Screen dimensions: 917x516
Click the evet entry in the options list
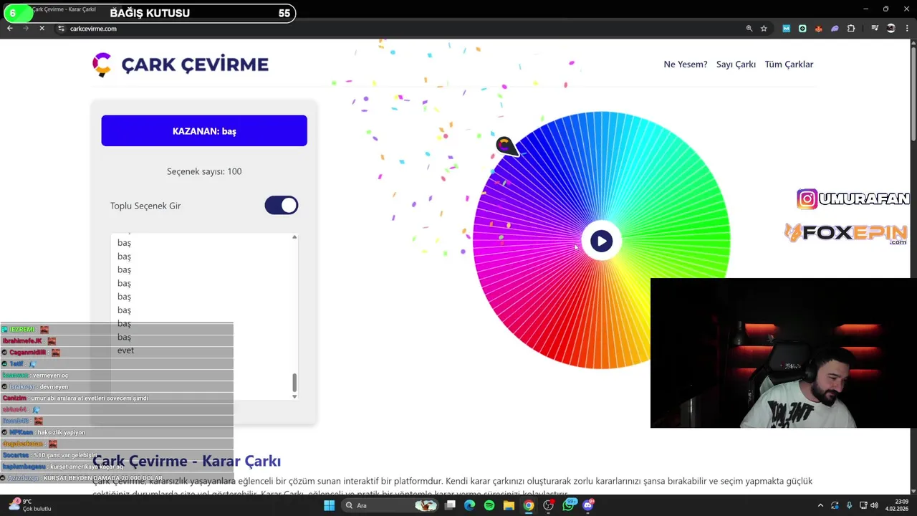125,350
